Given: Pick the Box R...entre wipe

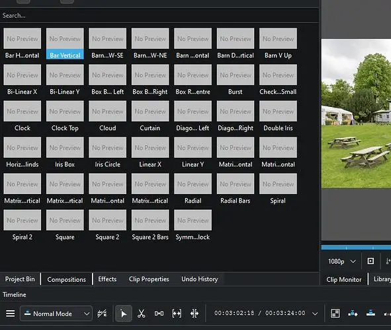Looking at the screenshot, I should [193, 80].
